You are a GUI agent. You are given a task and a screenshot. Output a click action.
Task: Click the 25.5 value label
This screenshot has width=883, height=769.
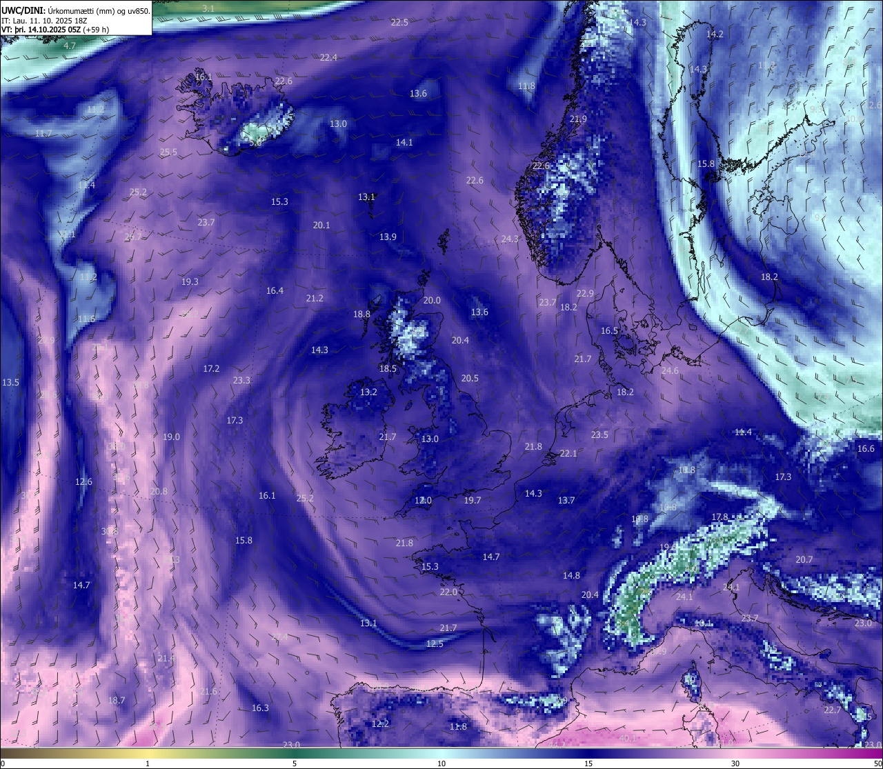tap(168, 152)
